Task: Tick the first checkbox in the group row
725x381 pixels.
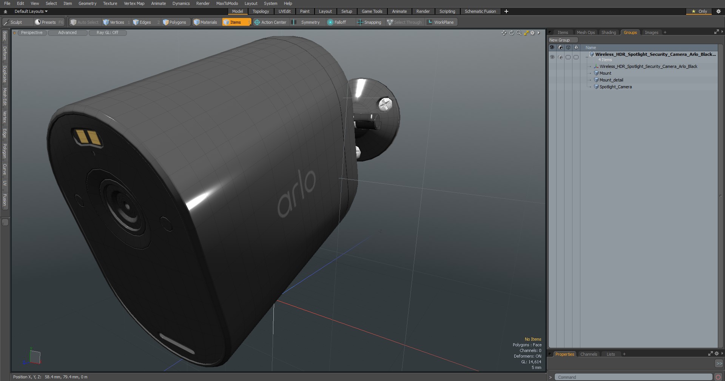Action: pos(568,57)
